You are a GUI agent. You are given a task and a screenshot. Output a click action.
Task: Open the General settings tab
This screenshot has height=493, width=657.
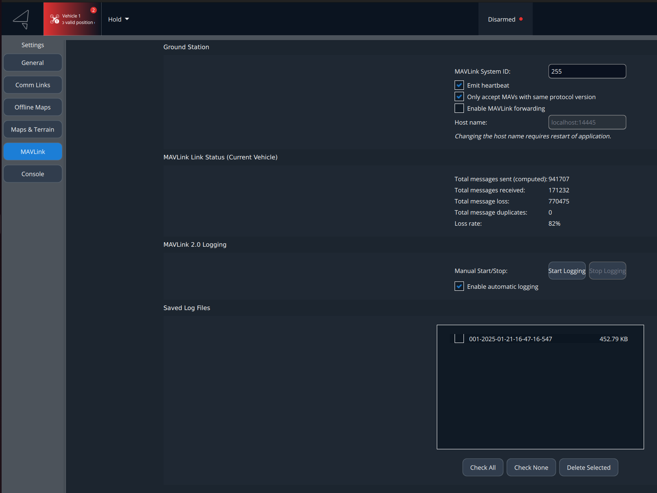point(33,63)
